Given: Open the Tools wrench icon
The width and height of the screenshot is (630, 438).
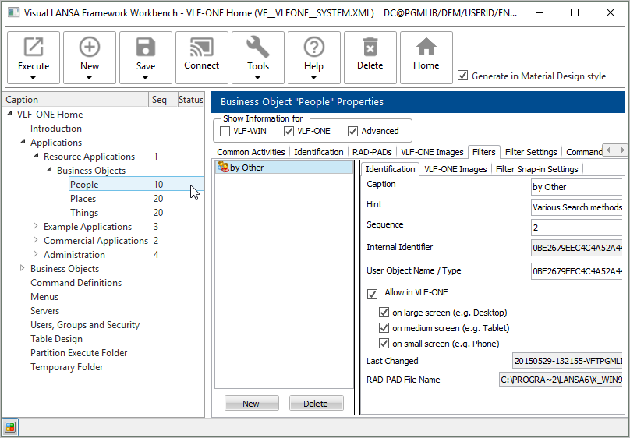Looking at the screenshot, I should (258, 48).
